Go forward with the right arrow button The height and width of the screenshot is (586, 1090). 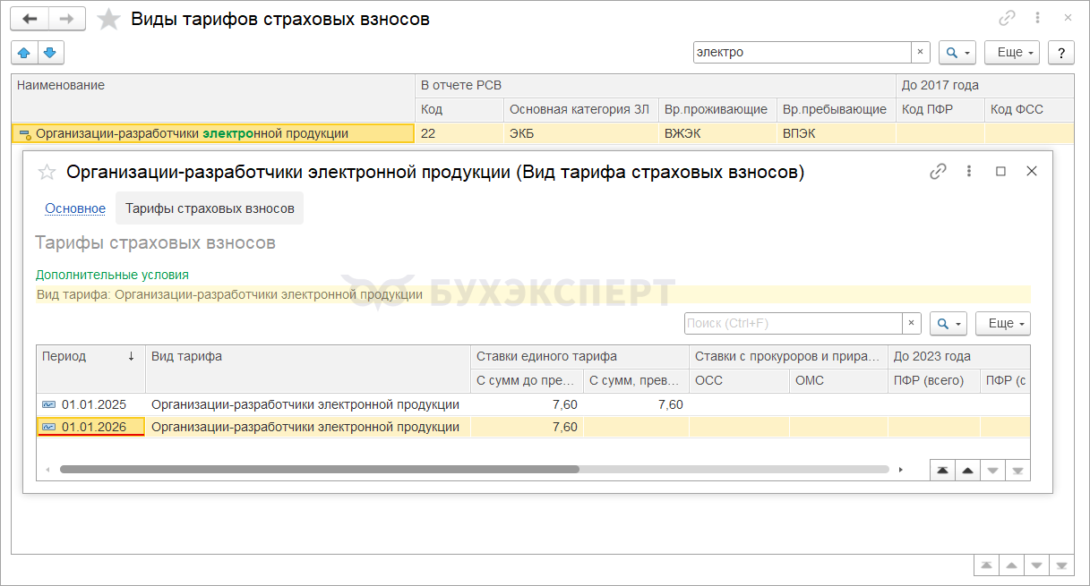point(67,19)
